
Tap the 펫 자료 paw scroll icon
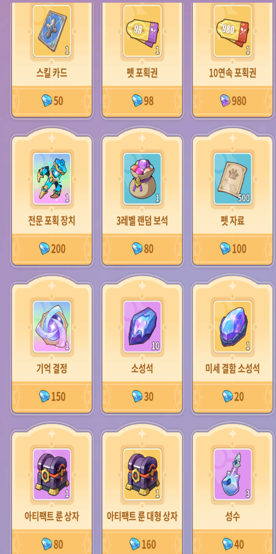pos(232,179)
